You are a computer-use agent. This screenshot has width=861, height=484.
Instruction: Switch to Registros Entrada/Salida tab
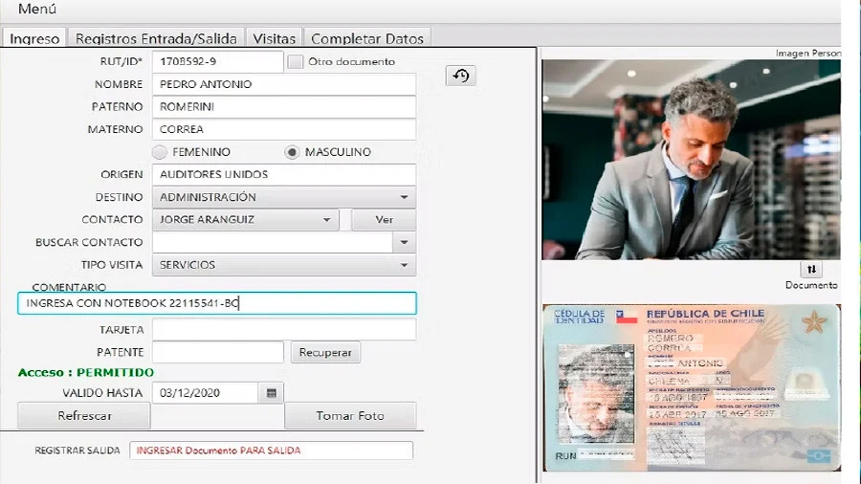(156, 38)
